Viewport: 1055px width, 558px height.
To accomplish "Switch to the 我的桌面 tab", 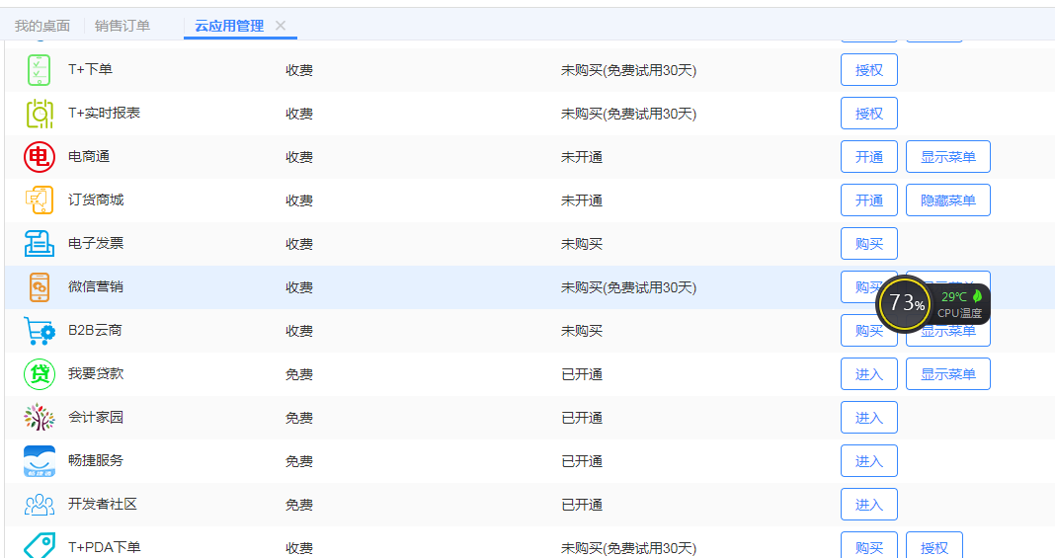I will pos(42,26).
